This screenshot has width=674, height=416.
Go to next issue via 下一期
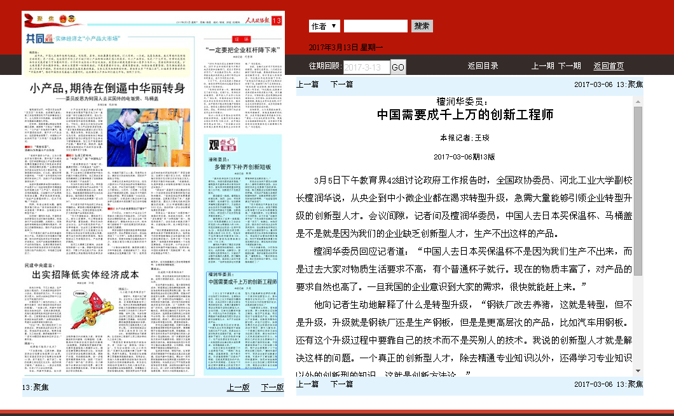click(x=569, y=66)
